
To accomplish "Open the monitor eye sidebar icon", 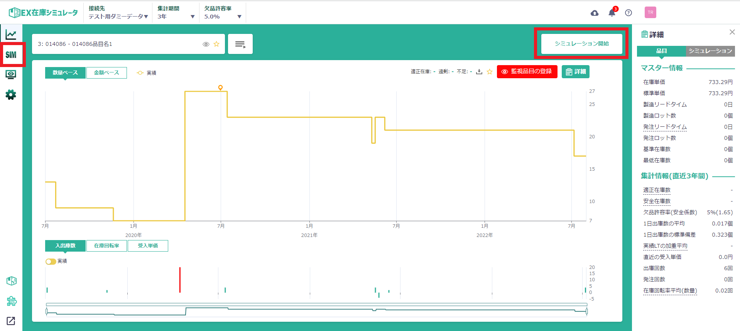I will 11,74.
